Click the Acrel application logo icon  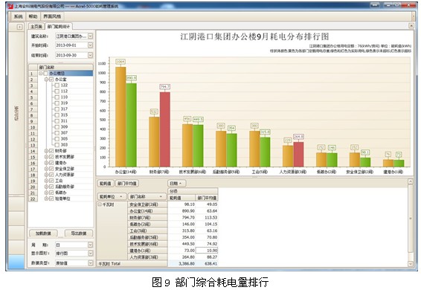(x=10, y=6)
